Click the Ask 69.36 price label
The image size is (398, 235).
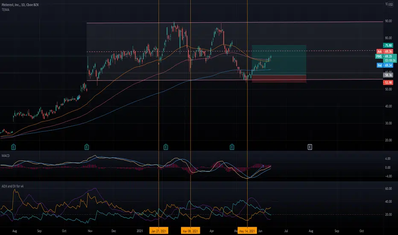(385, 51)
